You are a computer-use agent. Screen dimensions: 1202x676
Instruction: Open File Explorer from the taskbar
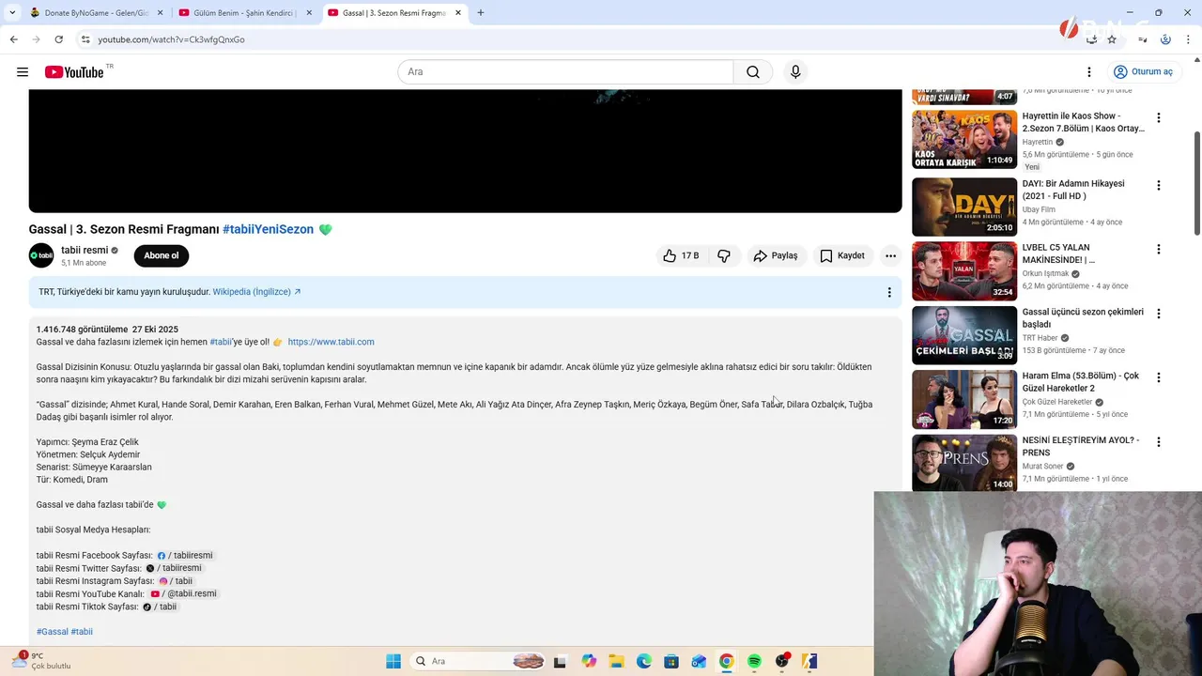click(x=616, y=661)
